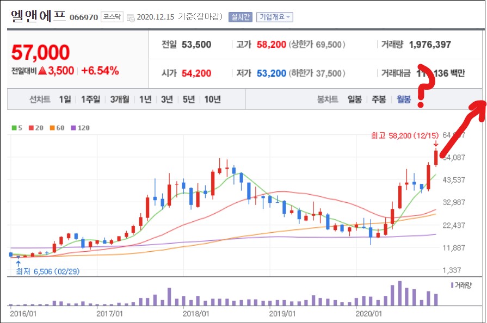Image resolution: width=487 pixels, height=323 pixels.
Task: Click the 하한가 37,500 limit text
Action: 317,73
